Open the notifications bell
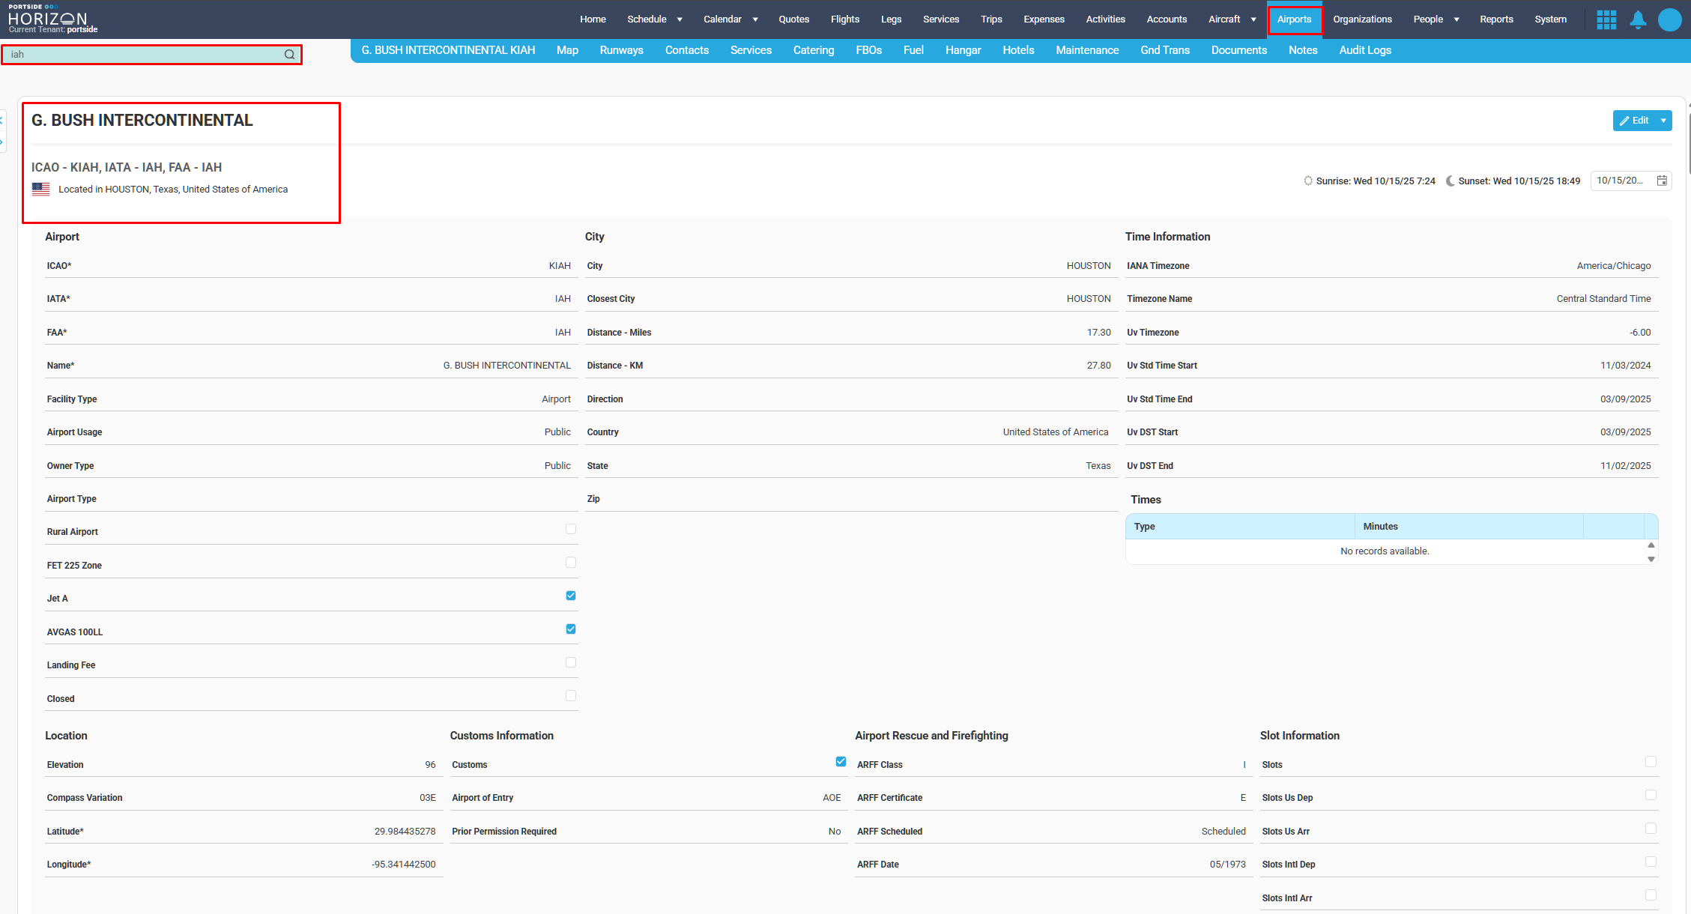 (x=1638, y=19)
